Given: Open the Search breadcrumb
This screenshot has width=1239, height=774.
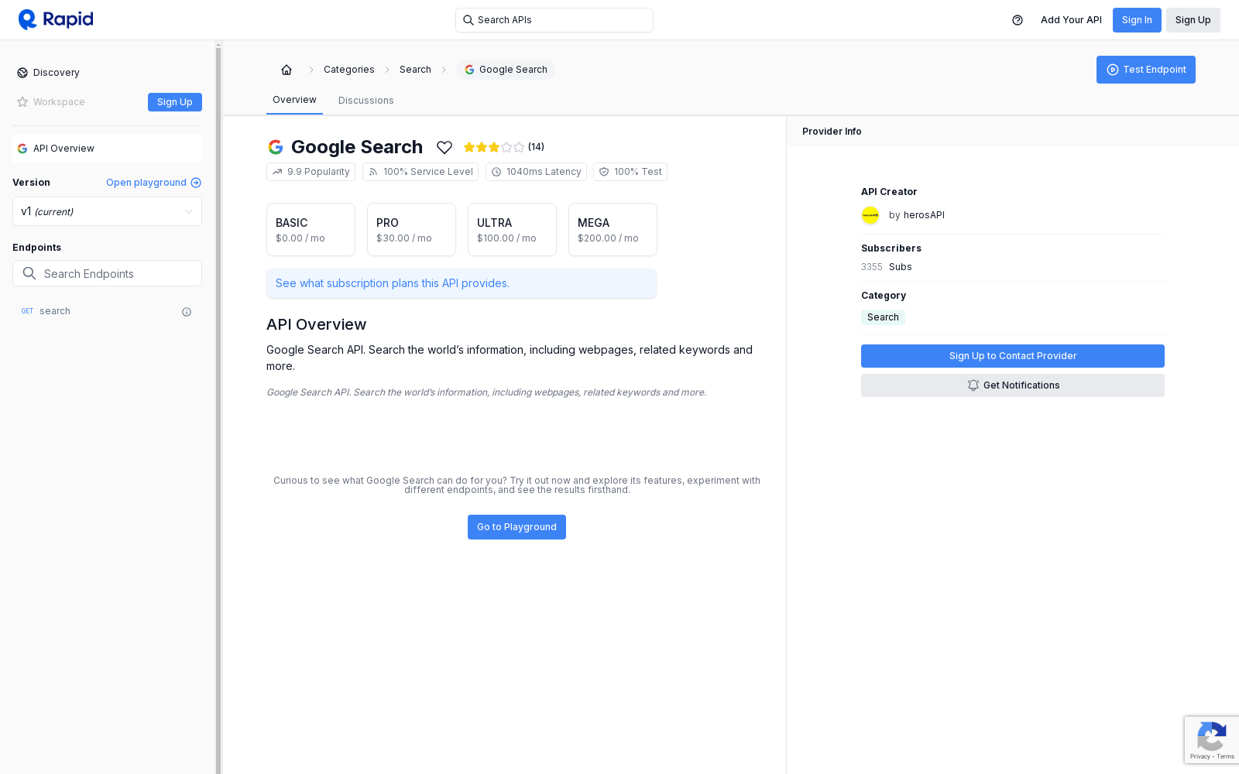Looking at the screenshot, I should click(x=415, y=70).
